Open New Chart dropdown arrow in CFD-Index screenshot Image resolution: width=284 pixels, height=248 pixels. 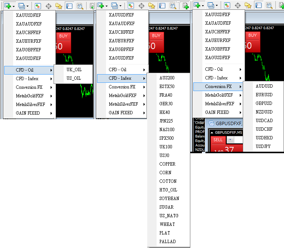106,6
